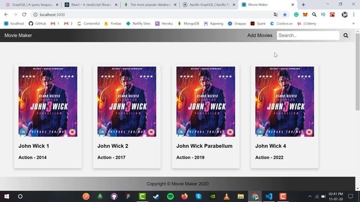Close the React browser tab
Screen dimensions: 360x202
coord(116,4)
